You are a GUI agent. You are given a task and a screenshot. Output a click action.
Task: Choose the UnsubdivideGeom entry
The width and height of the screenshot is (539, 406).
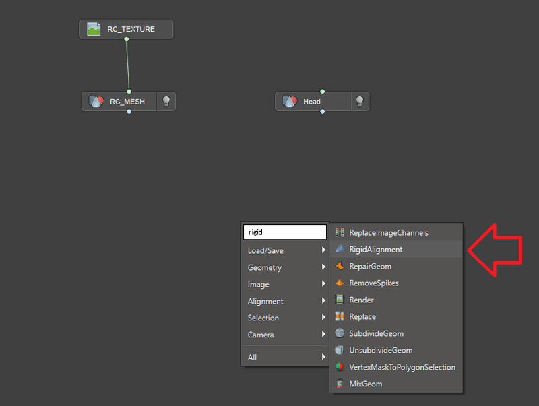(x=396, y=350)
